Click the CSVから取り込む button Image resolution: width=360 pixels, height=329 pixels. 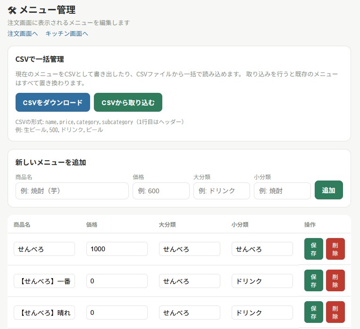[128, 102]
